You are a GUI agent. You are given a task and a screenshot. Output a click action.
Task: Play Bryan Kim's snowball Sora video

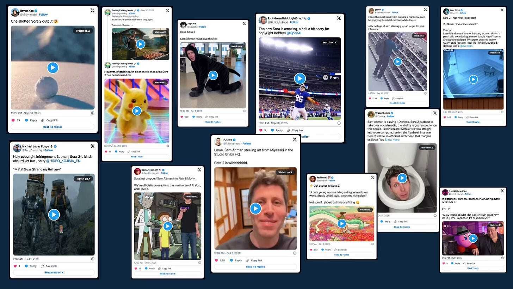[x=52, y=67]
